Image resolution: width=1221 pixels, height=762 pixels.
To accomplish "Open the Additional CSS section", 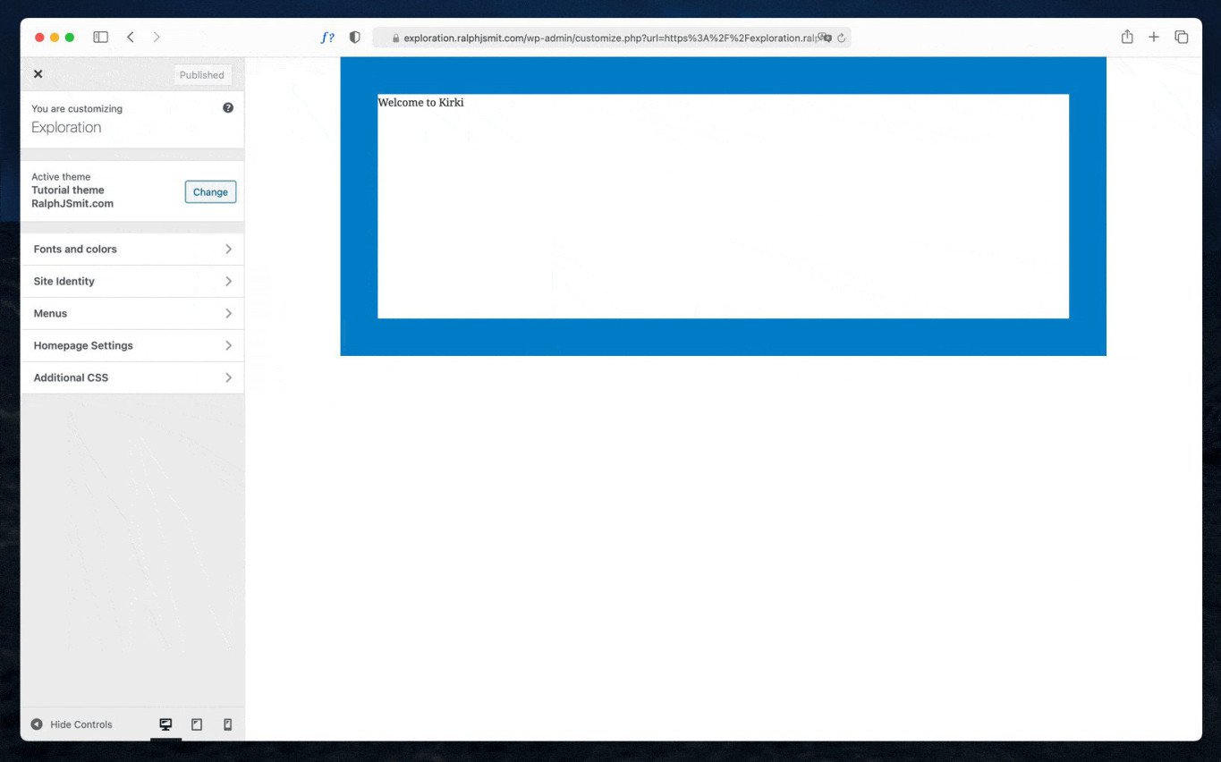I will click(131, 377).
